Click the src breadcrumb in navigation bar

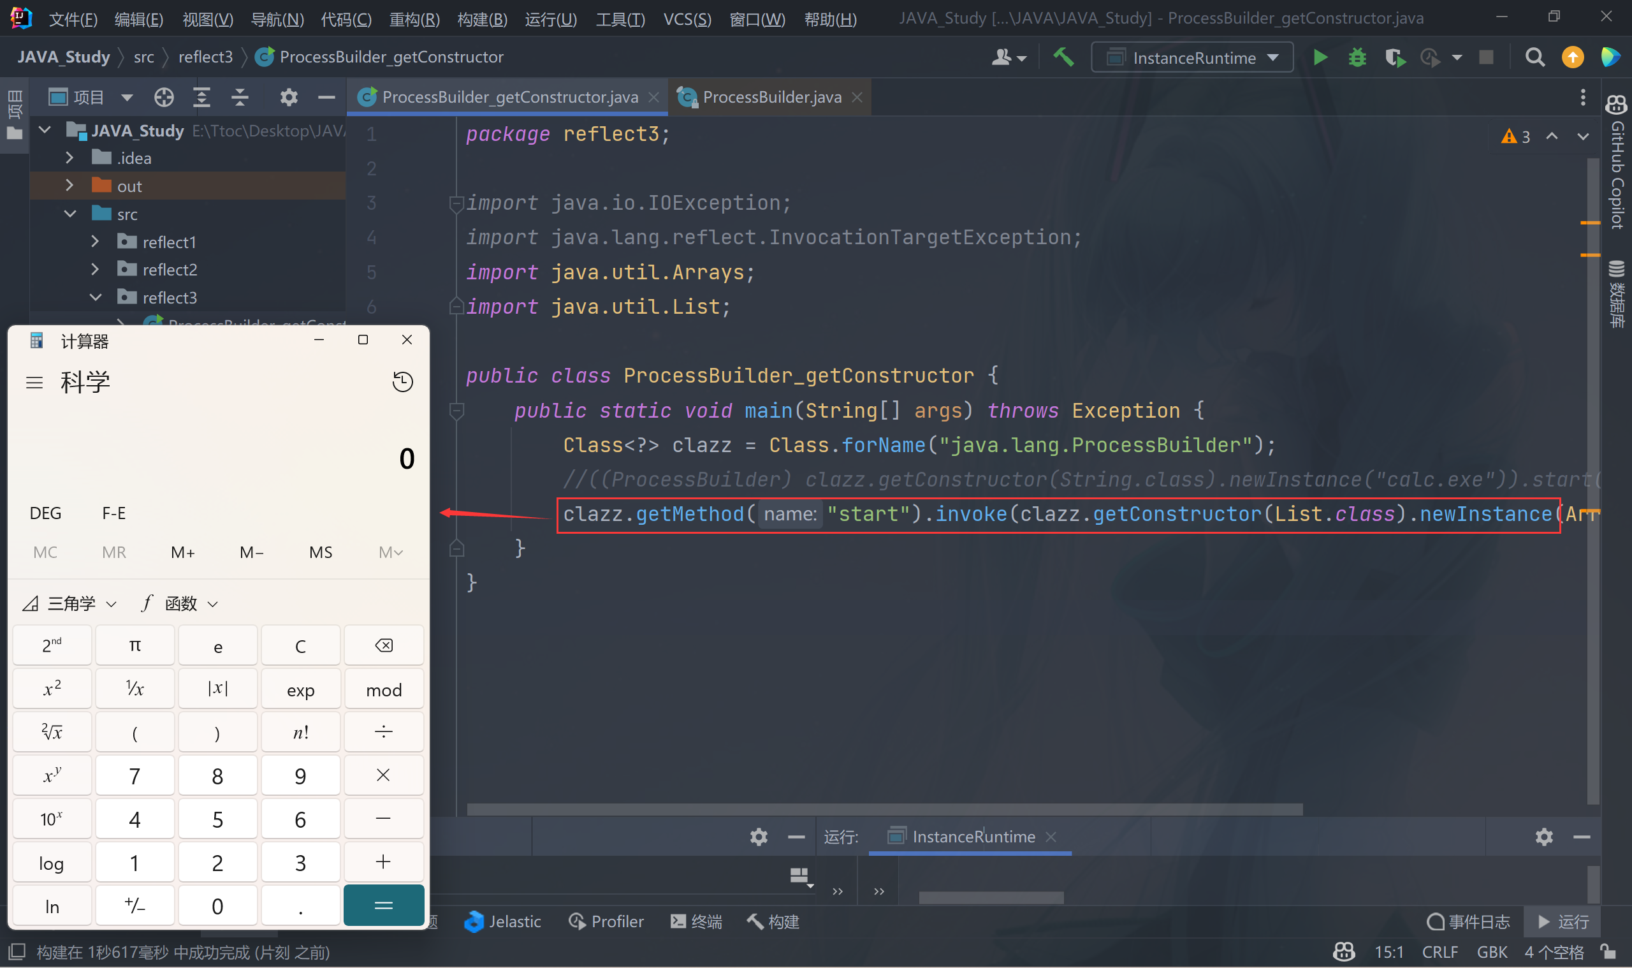click(x=143, y=57)
